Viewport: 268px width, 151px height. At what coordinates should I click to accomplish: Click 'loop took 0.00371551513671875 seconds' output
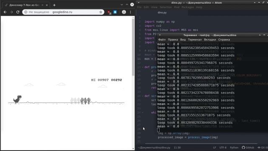pyautogui.click(x=194, y=115)
